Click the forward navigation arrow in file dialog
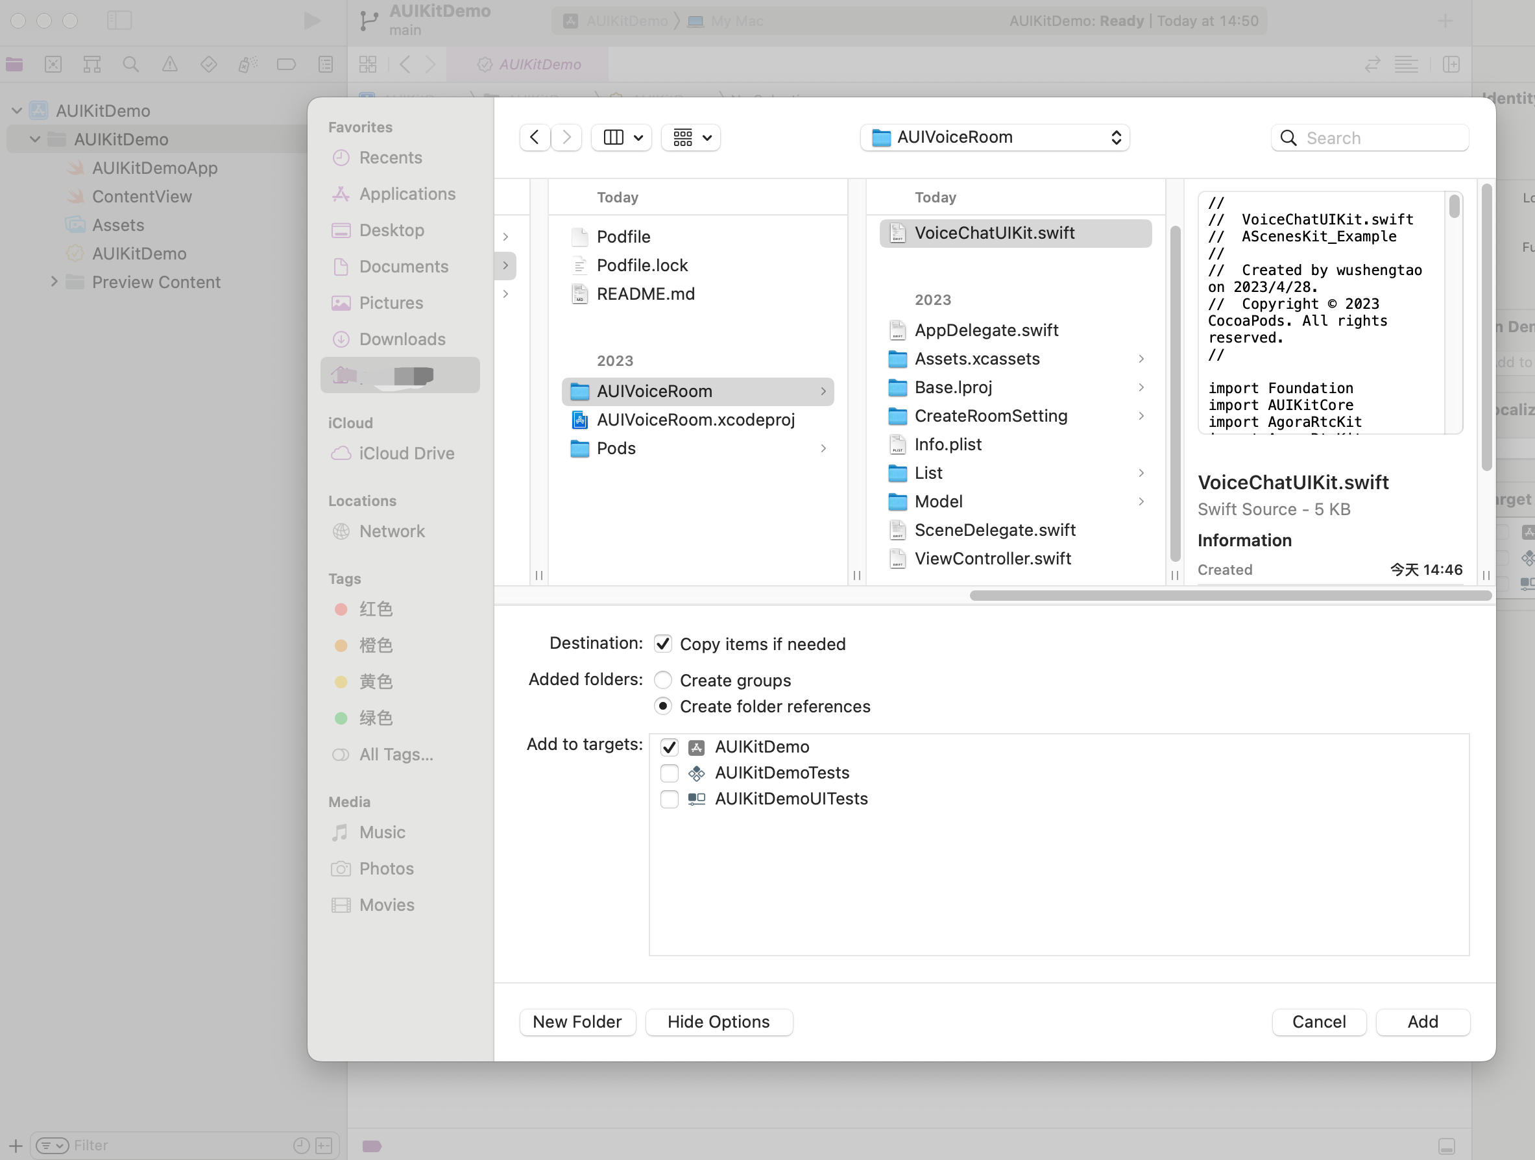Viewport: 1535px width, 1160px height. click(566, 138)
